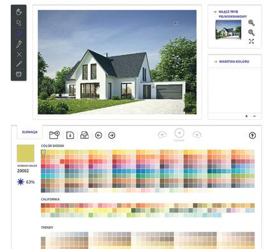Select the eyedropper color picker tool

19,64
